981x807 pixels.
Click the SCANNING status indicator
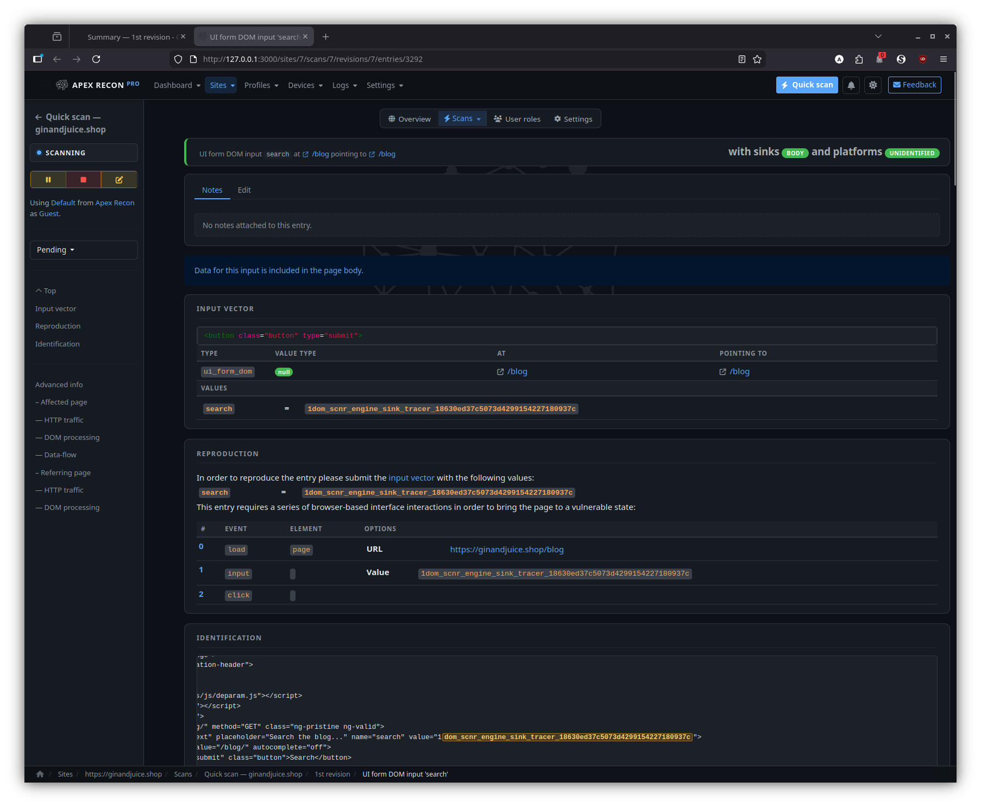coord(84,153)
